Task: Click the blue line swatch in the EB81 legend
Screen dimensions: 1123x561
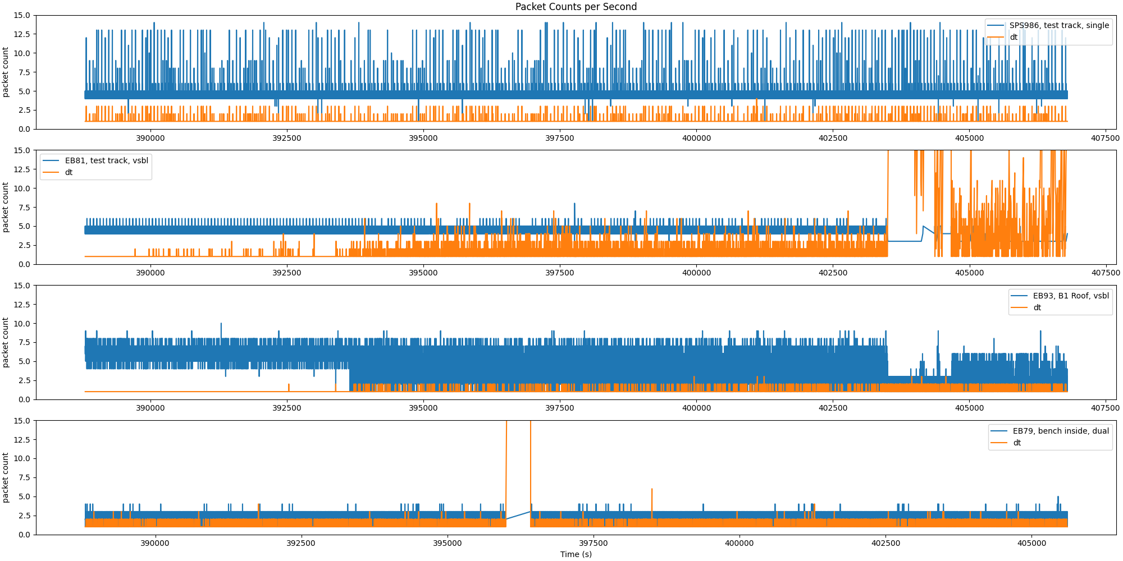Action: coord(51,161)
